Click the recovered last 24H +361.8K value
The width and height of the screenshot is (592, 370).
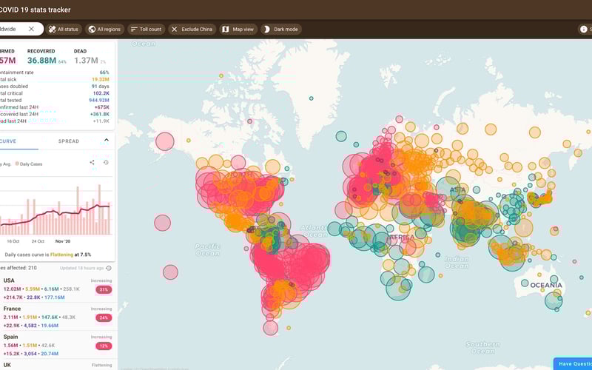(100, 114)
